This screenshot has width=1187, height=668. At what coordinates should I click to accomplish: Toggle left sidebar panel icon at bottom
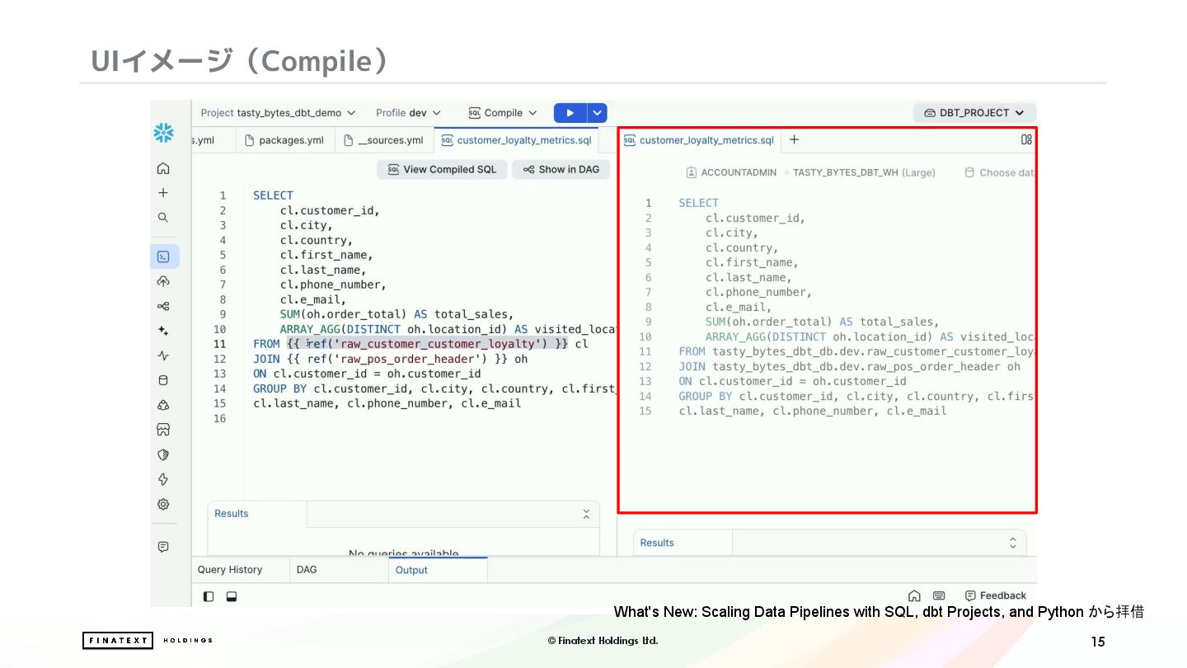(209, 596)
